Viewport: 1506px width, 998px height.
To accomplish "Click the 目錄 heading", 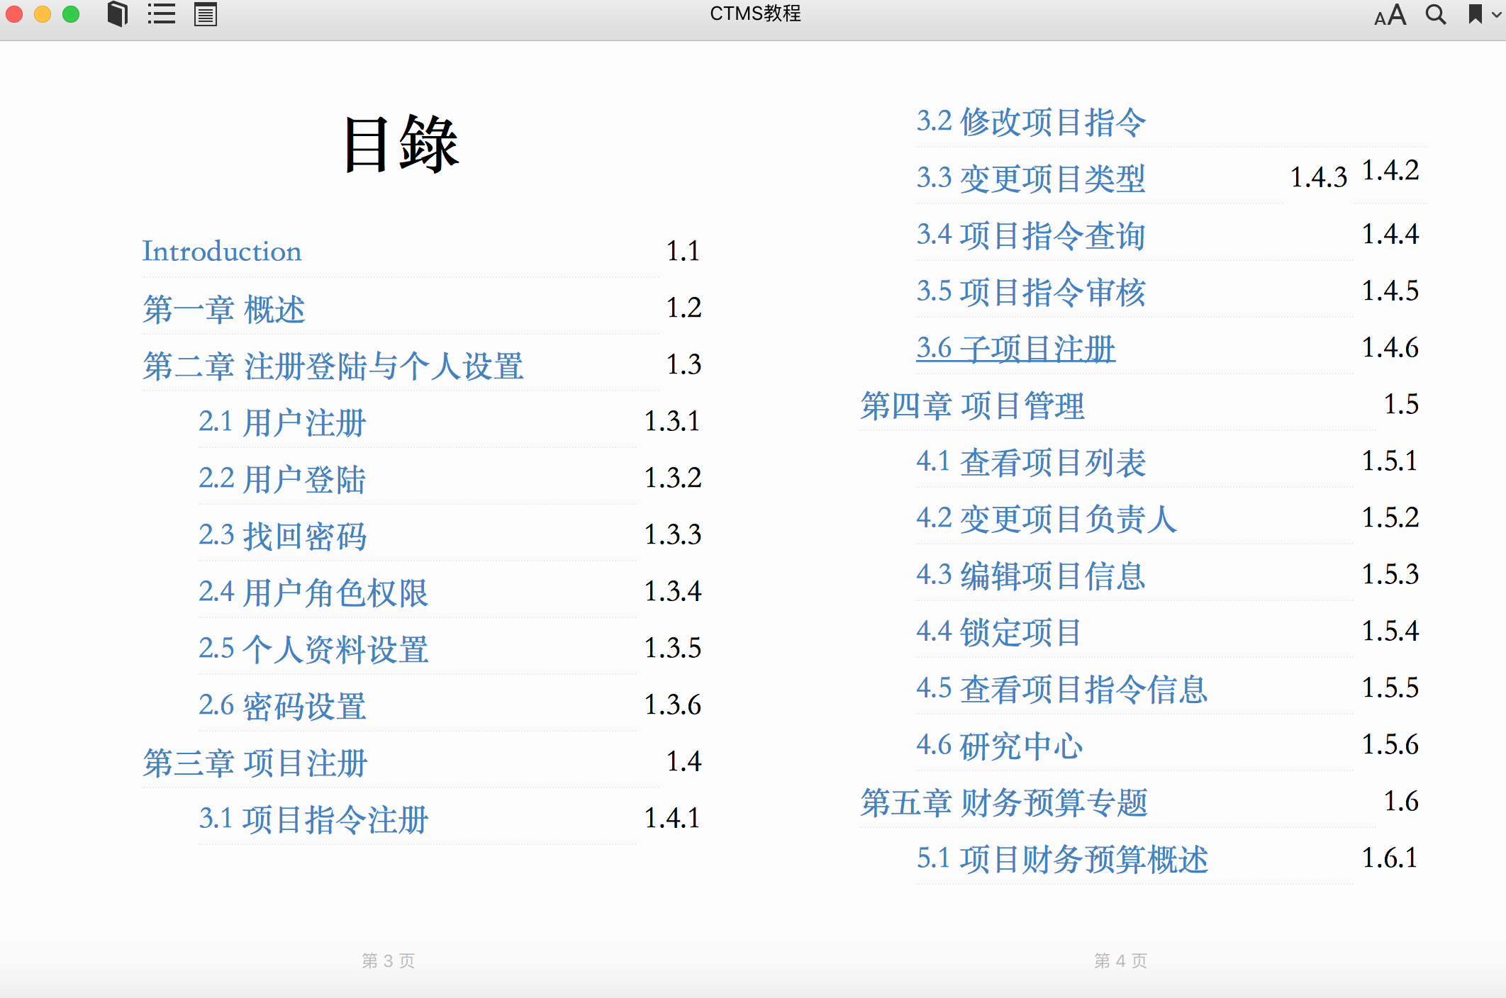I will (401, 145).
